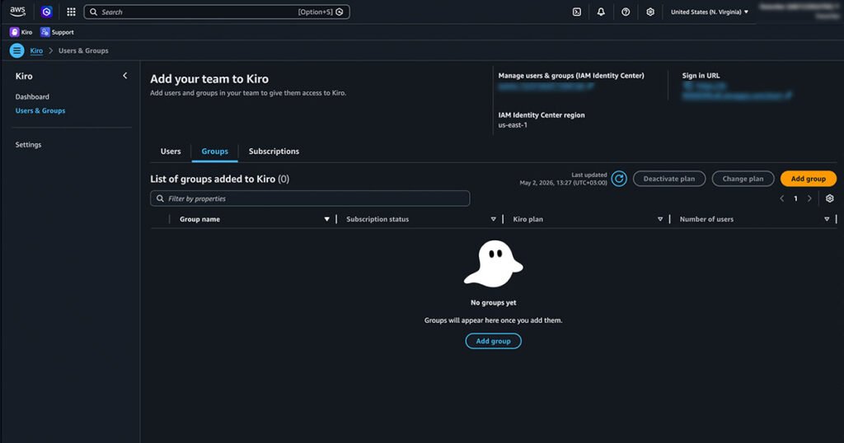Sort by Group name column arrow
The width and height of the screenshot is (844, 443).
click(326, 219)
